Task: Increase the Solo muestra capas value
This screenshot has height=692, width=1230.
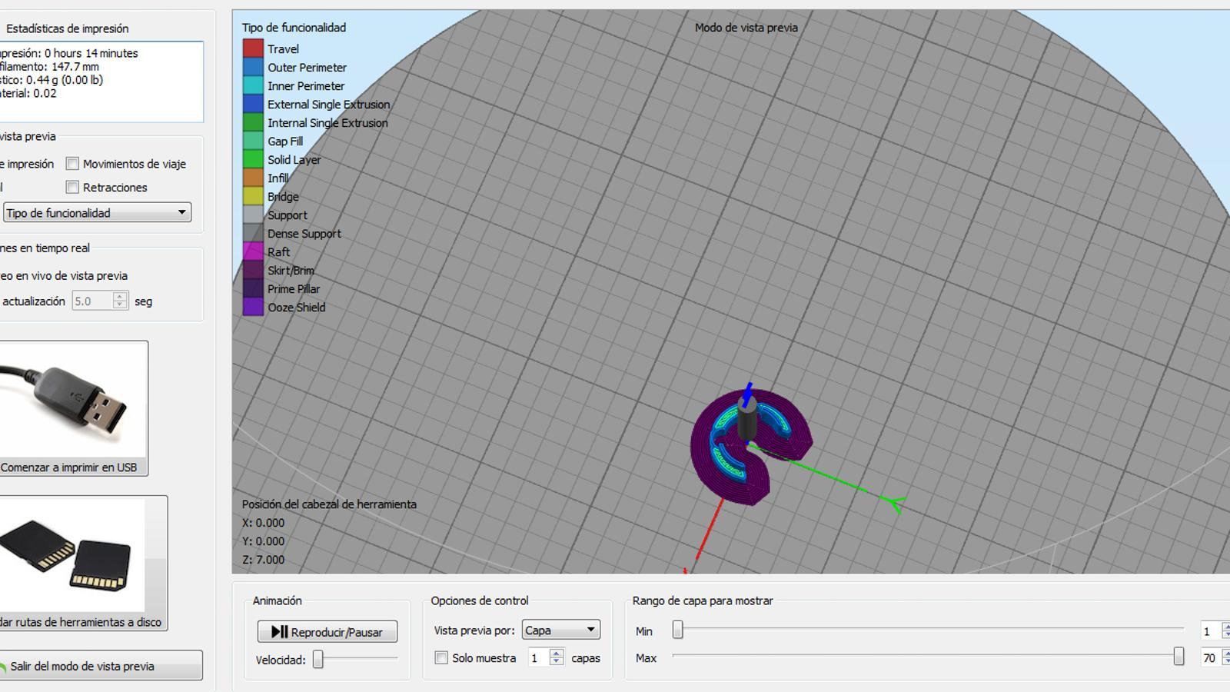Action: (557, 653)
